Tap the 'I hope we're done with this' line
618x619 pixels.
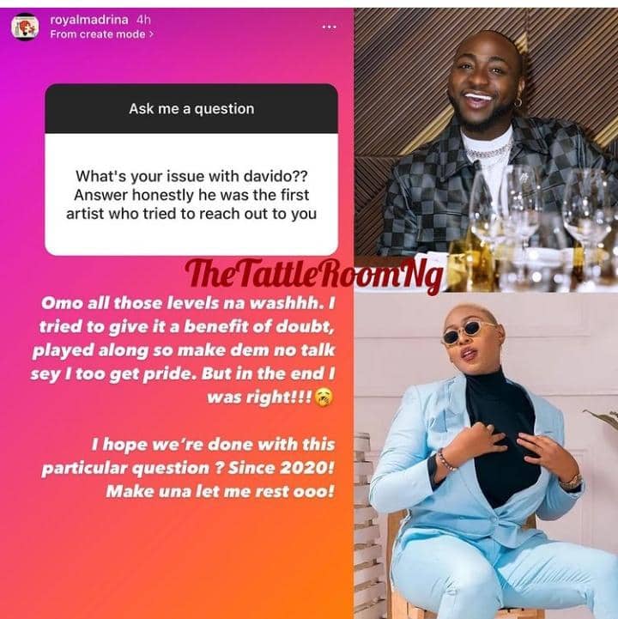[x=213, y=445]
